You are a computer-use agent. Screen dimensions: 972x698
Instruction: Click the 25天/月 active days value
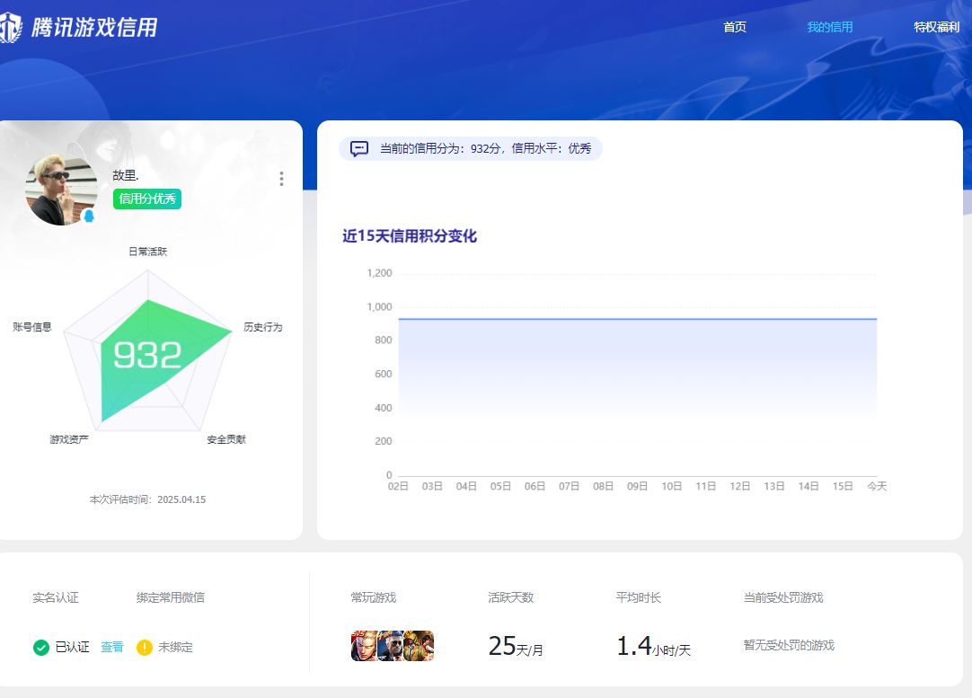point(516,647)
